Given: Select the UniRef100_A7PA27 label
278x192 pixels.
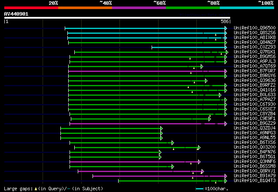Looking at the screenshot, I should [x=255, y=100].
